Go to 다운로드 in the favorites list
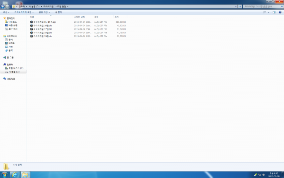 tap(13, 22)
